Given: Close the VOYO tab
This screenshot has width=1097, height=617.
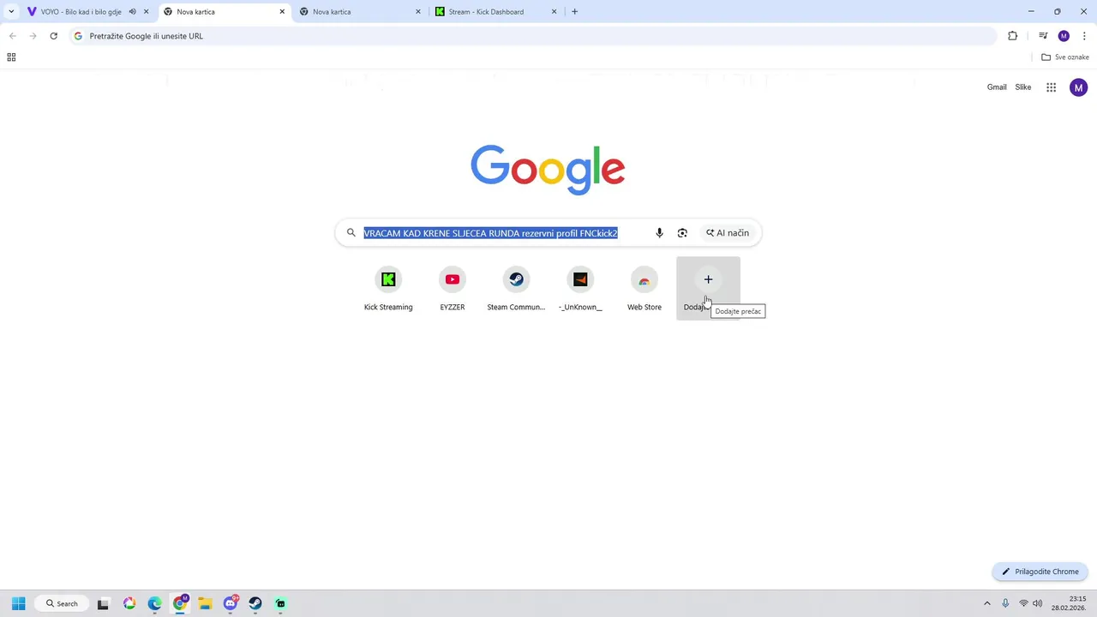Looking at the screenshot, I should pyautogui.click(x=147, y=12).
